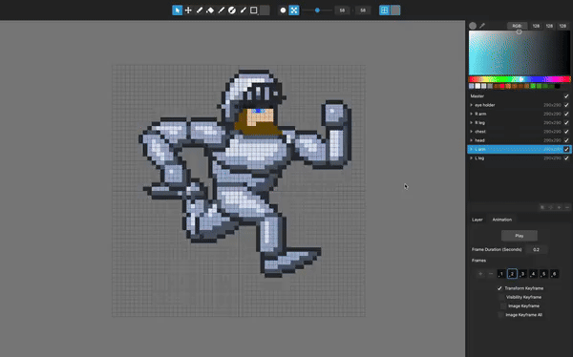Viewport: 573px width, 357px height.
Task: Pick the black palette swatch
Action: (558, 86)
